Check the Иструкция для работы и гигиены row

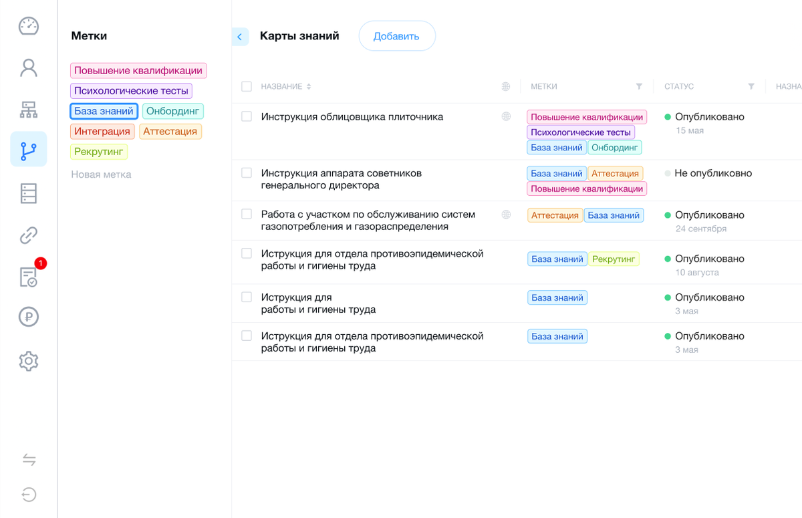coord(247,297)
